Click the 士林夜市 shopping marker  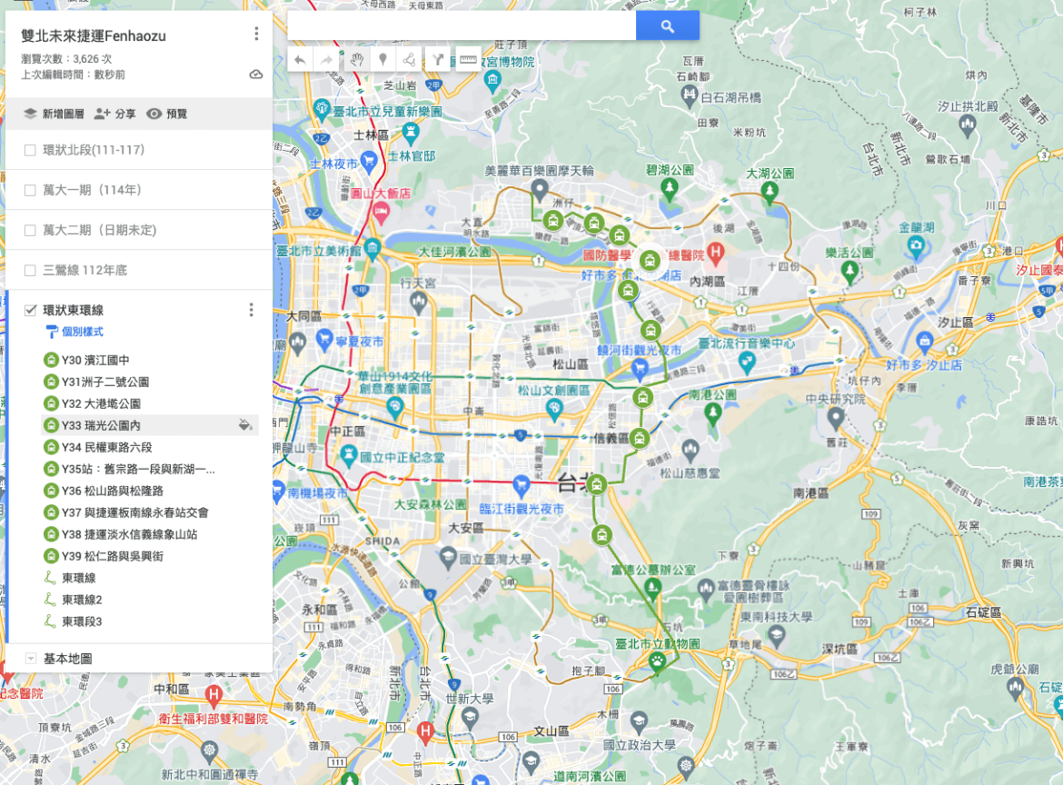point(369,162)
